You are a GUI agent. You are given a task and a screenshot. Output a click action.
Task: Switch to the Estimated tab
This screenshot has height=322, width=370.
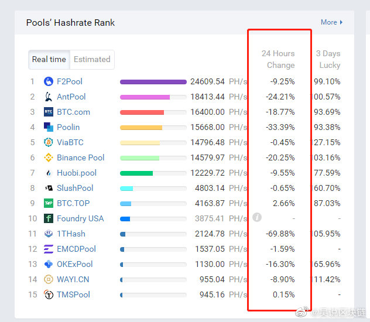(x=92, y=60)
